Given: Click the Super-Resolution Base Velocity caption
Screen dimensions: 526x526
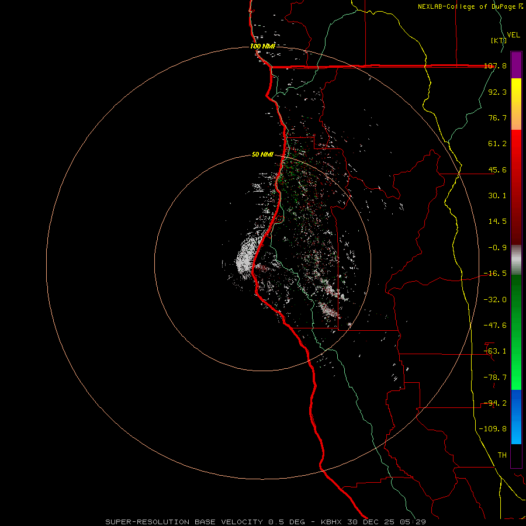Looking at the screenshot, I should (x=265, y=522).
